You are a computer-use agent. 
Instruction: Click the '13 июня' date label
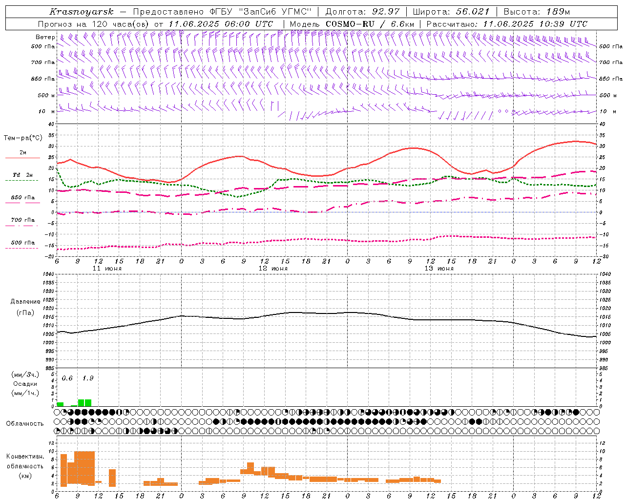coord(439,269)
